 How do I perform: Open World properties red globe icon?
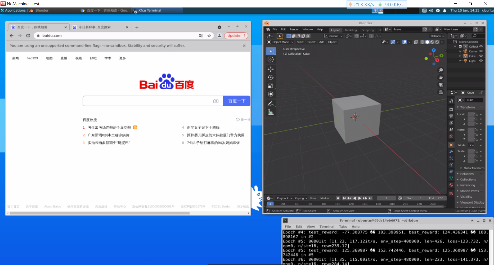click(451, 136)
